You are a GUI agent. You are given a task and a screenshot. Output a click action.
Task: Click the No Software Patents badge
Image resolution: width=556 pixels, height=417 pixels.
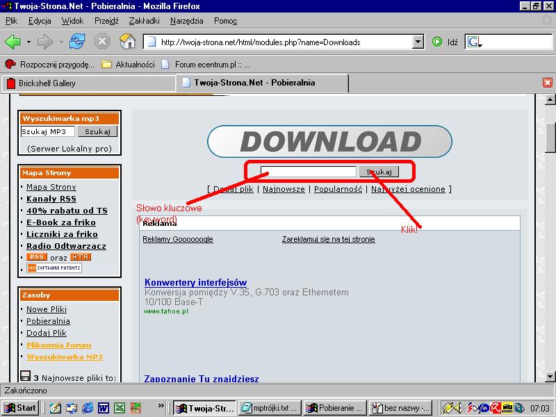[x=54, y=268]
